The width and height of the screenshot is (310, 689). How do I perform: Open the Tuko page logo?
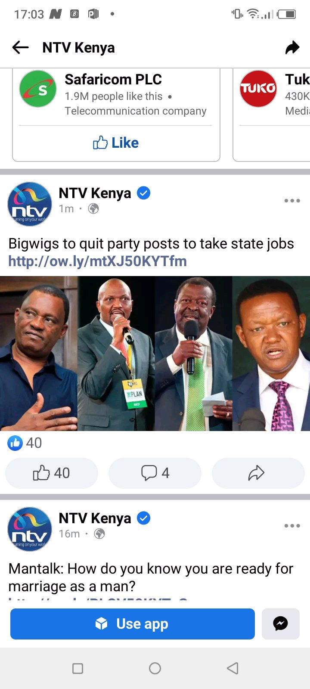258,89
